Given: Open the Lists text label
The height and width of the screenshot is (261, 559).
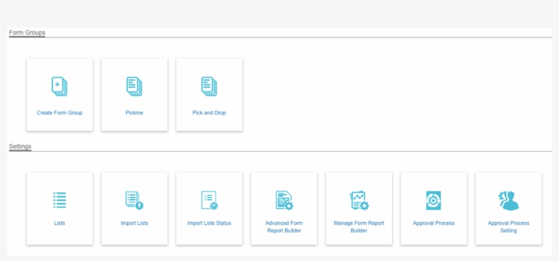Looking at the screenshot, I should point(59,224).
